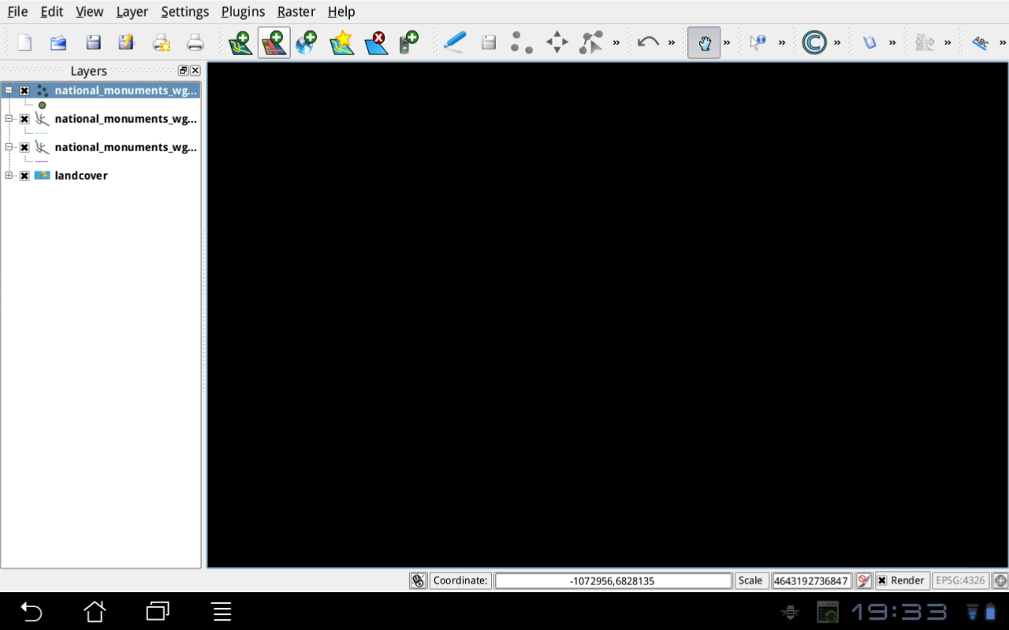Image resolution: width=1009 pixels, height=630 pixels.
Task: Uncheck the landcover layer visibility
Action: point(24,175)
